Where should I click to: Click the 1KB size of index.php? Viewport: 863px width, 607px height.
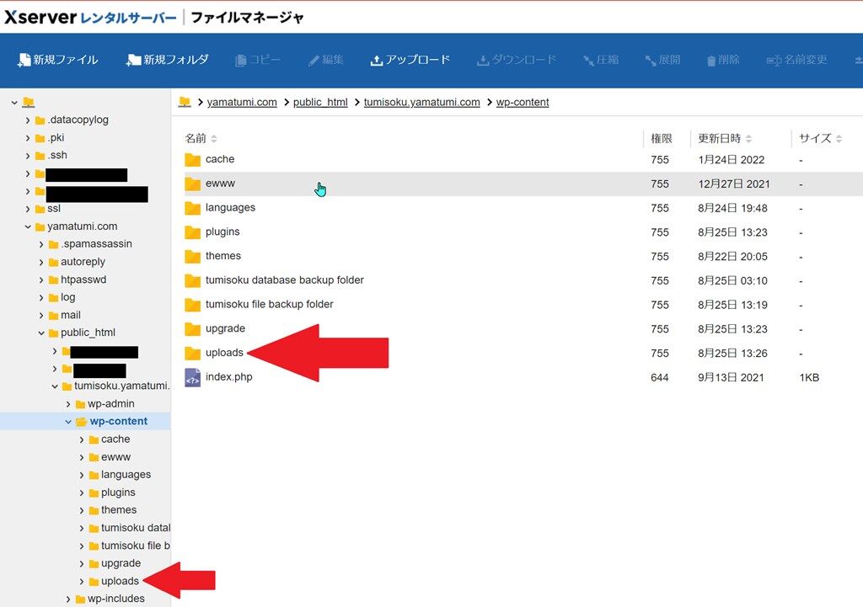[x=809, y=378]
